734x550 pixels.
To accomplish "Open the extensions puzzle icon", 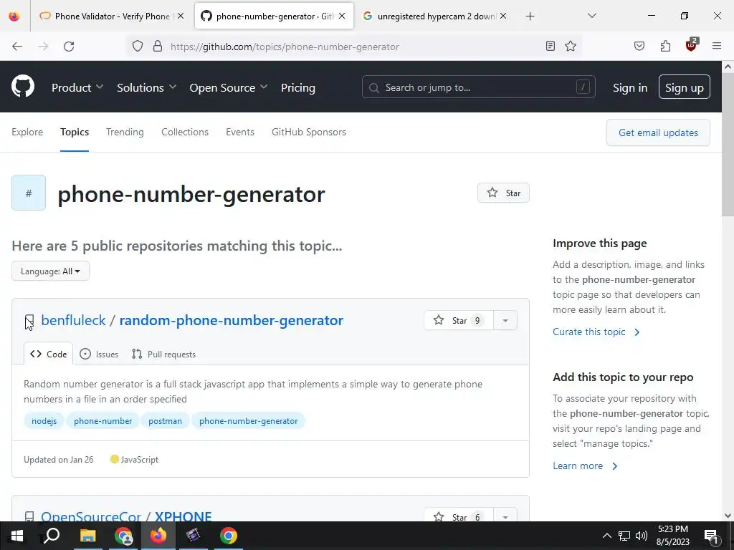I will click(665, 46).
